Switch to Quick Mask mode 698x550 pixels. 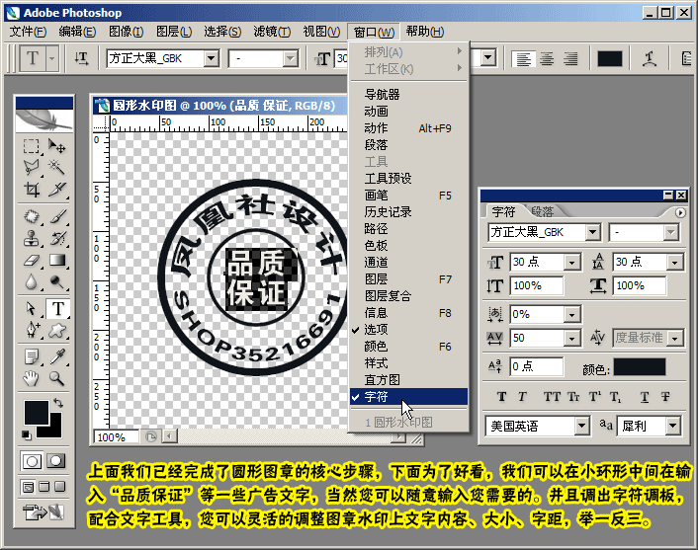[55, 461]
